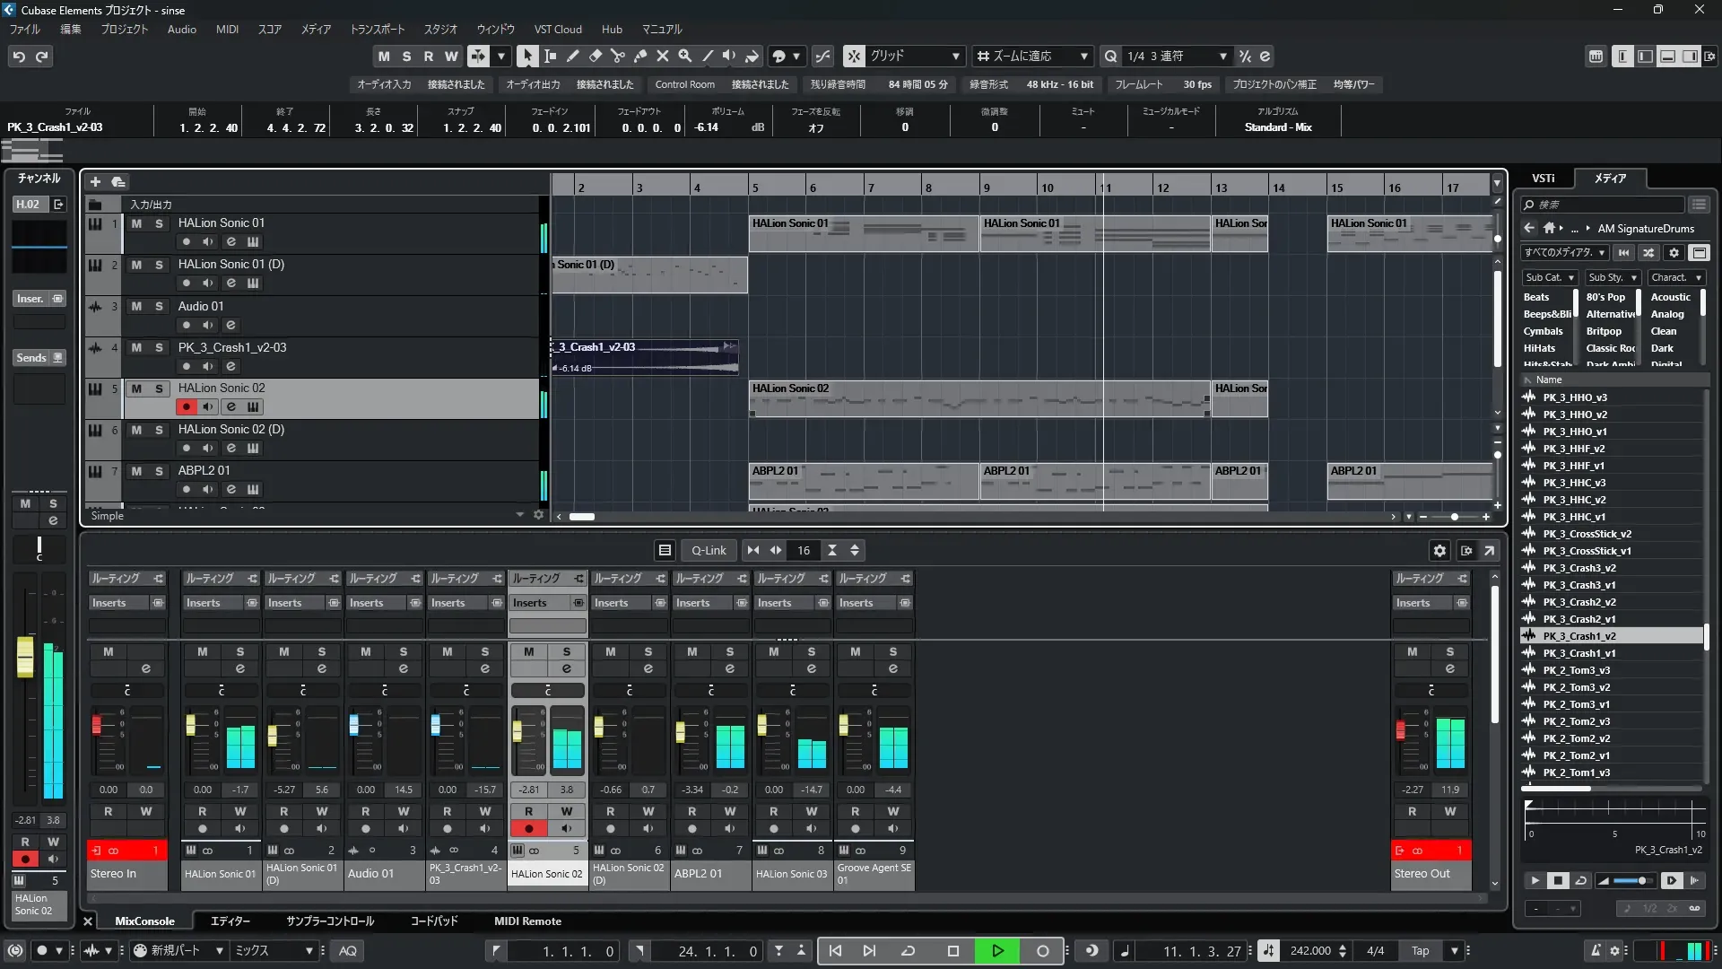1722x969 pixels.
Task: Open the VST Cloud menu
Action: point(557,30)
